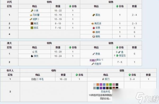Click emerald icon in 牧羊人 销售 价格 header
Screen dimensions: 159x104
click(130, 75)
